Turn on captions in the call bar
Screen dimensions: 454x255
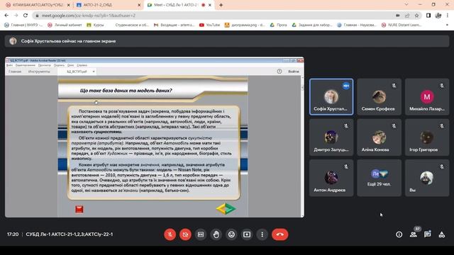coord(201,234)
